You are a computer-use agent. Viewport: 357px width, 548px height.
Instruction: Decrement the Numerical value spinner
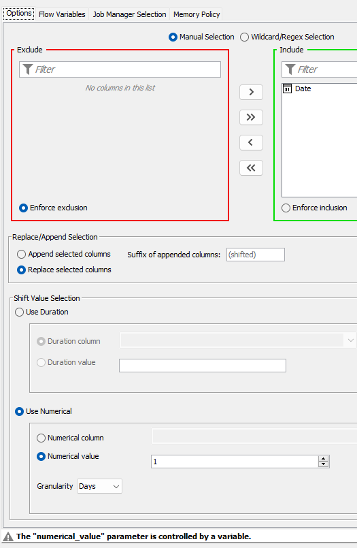[324, 464]
